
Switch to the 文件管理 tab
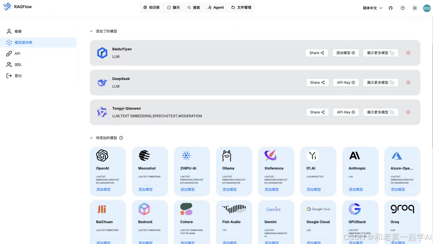coord(241,8)
